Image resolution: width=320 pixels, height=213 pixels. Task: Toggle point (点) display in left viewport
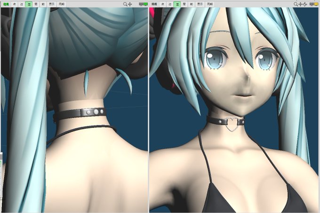(x=14, y=4)
